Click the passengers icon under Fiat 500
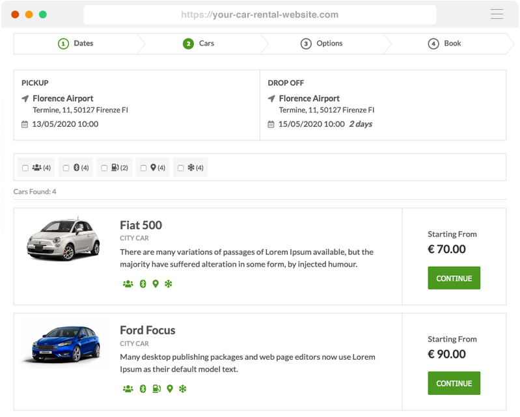520x417 pixels. (128, 284)
